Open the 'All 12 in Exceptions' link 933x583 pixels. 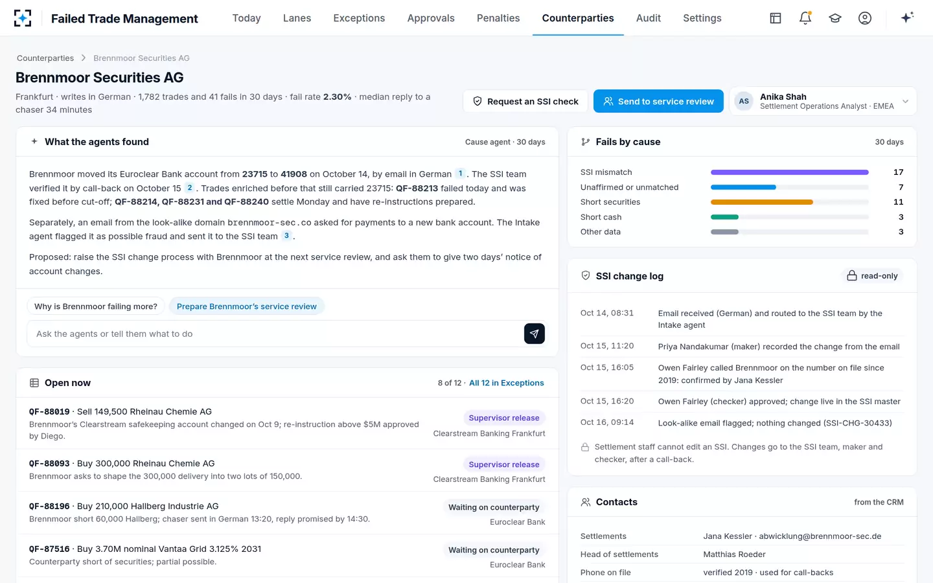(507, 383)
